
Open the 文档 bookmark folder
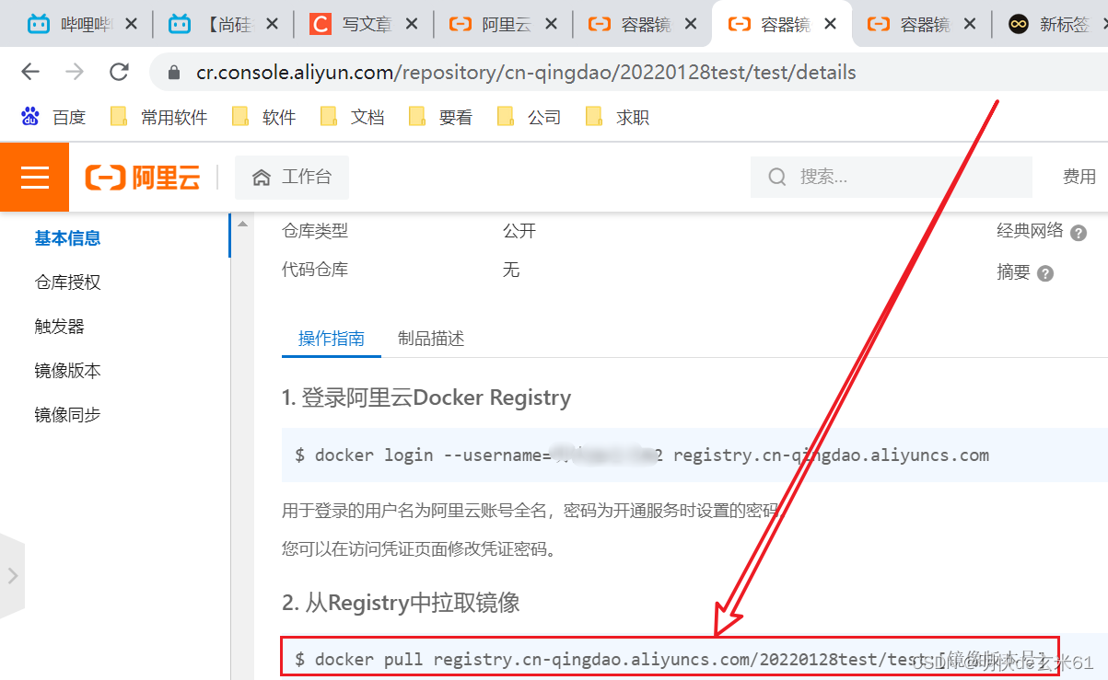tap(352, 117)
